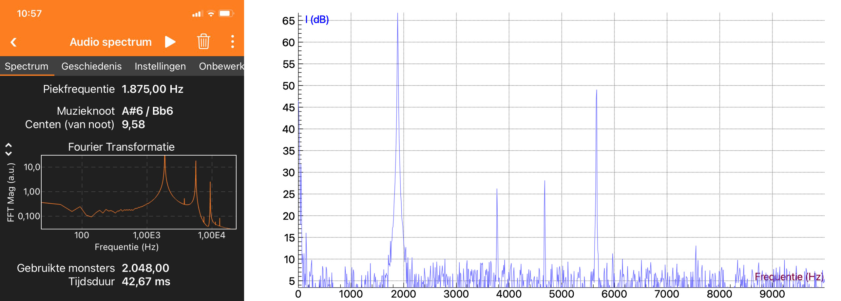Screen dimensions: 841x301
Task: Open the three-dot overflow menu
Action: 233,42
